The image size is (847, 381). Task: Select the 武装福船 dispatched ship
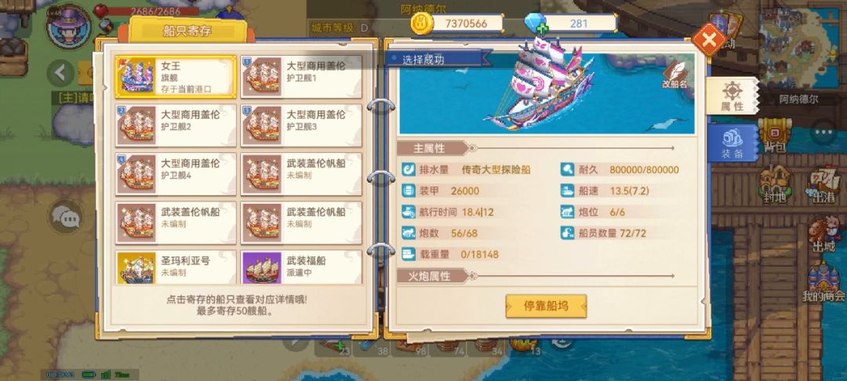[x=301, y=267]
